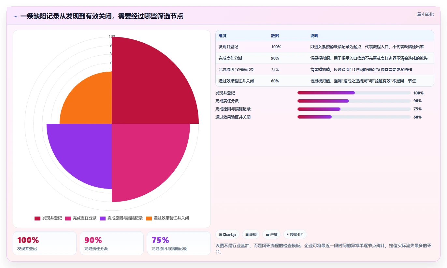Viewport: 447px width, 268px height.
Task: Click the Chart.js chip
Action: [227, 234]
